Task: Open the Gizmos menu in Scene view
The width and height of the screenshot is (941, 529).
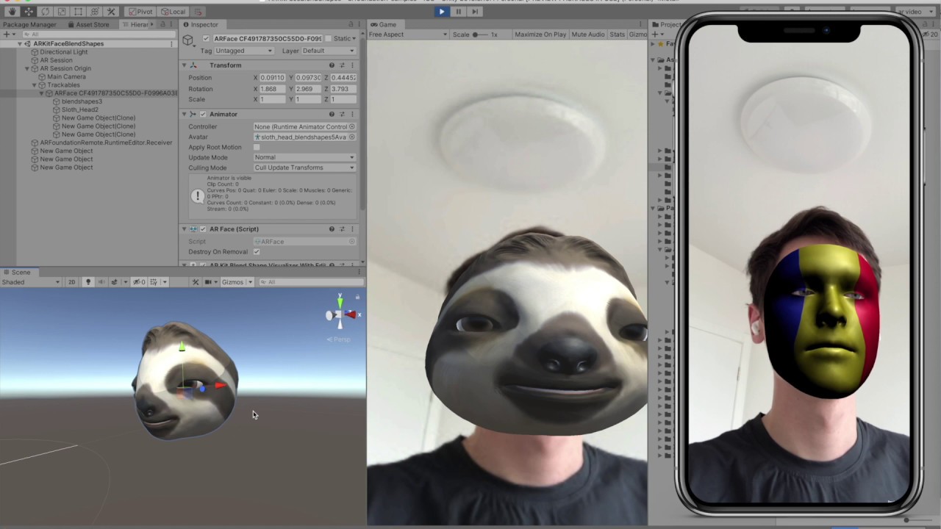Action: tap(236, 282)
